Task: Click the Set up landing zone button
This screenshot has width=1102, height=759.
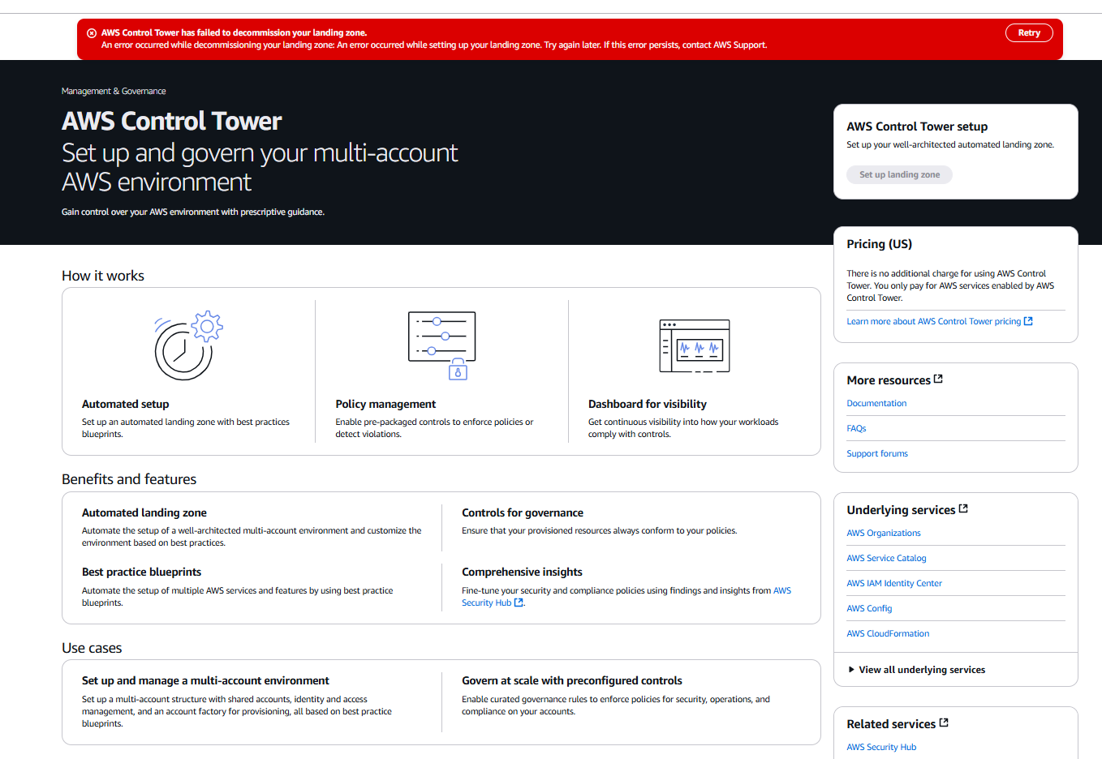Action: (899, 174)
